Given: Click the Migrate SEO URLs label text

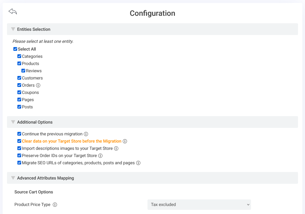Looking at the screenshot, I should coord(78,163).
